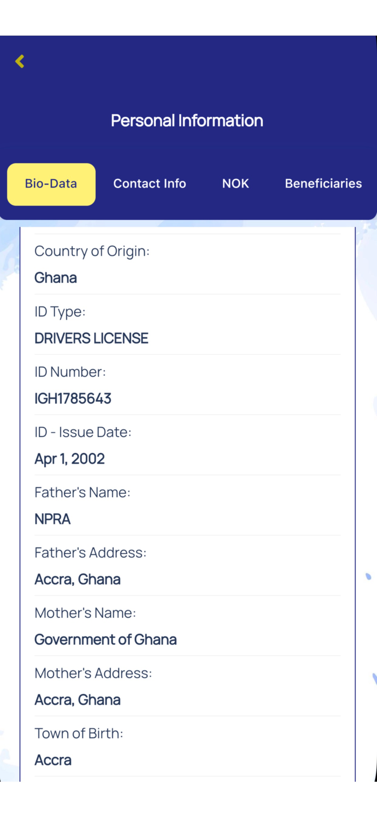Go to the NOK tab

tap(235, 184)
